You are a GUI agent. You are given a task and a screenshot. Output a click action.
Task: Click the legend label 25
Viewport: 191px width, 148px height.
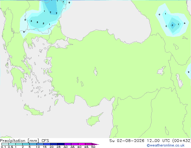[58, 147]
